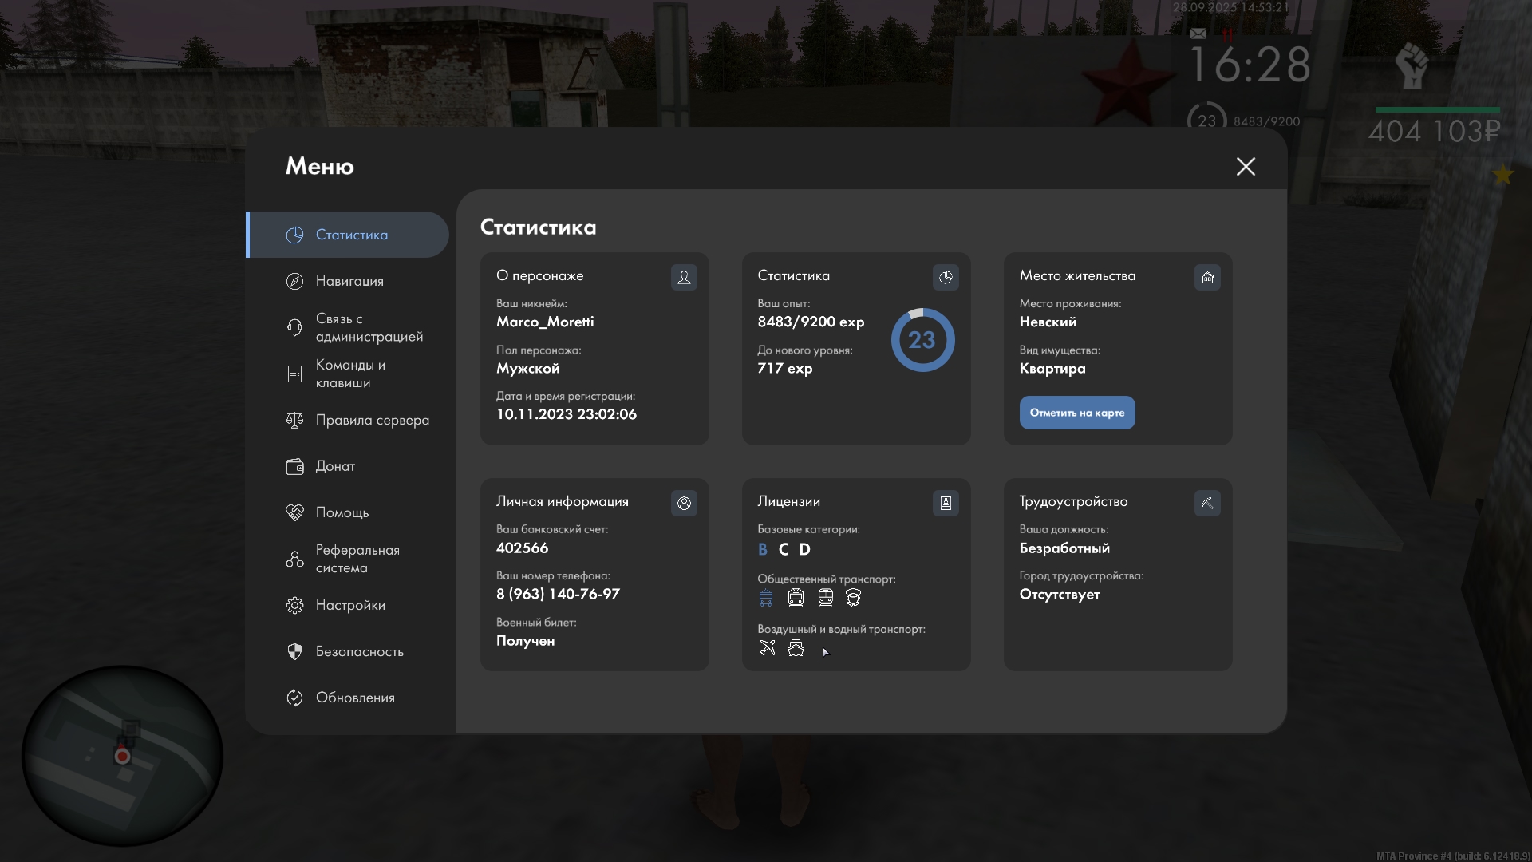Open the Реферальная система section

pos(357,559)
